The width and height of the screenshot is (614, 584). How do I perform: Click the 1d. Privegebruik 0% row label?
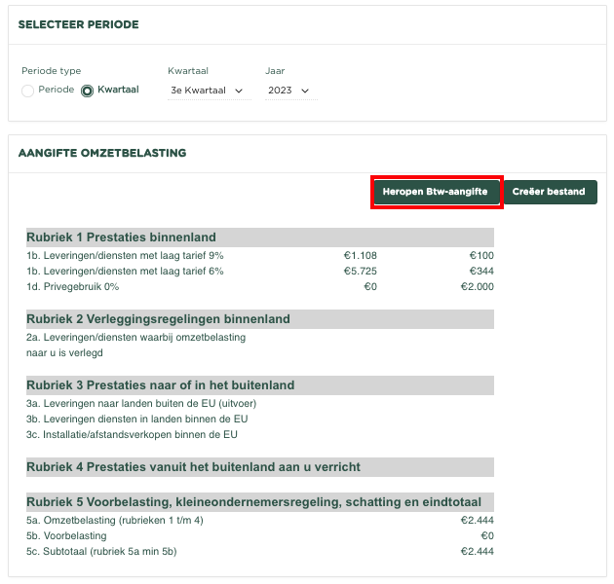point(73,287)
